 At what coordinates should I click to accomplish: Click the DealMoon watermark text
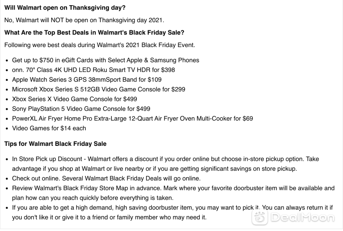pyautogui.click(x=303, y=217)
